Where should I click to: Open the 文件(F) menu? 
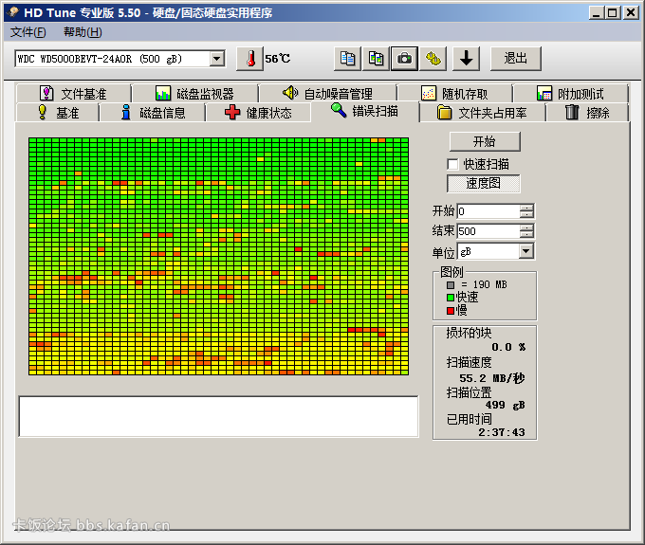28,32
